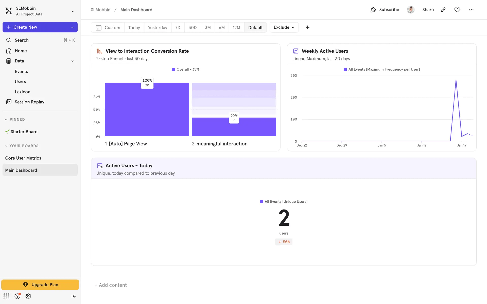Select the 30D date range tab
This screenshot has width=487, height=304.
pyautogui.click(x=193, y=28)
